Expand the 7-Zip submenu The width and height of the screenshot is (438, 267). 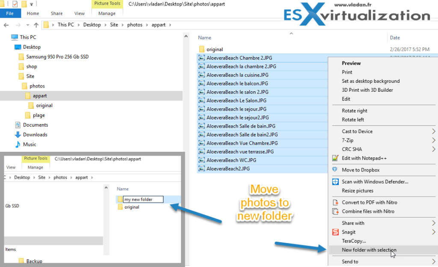point(434,140)
